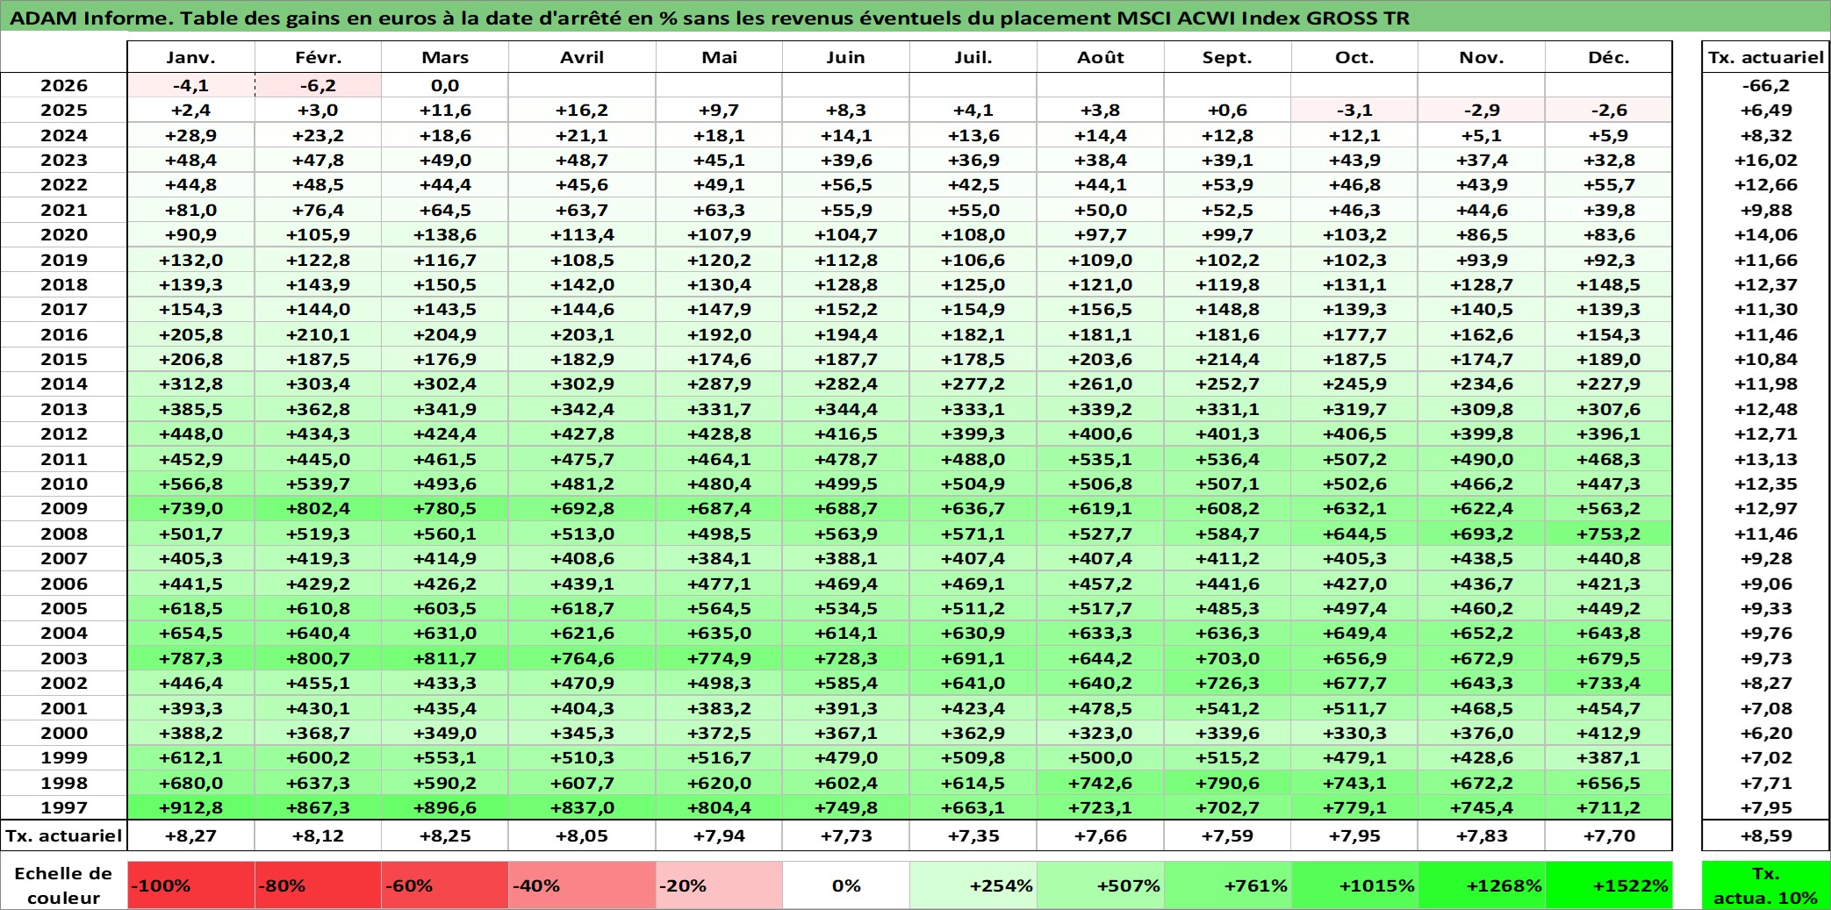Click the 'Tx. actua. 10%' green box
The image size is (1831, 910).
click(1766, 885)
